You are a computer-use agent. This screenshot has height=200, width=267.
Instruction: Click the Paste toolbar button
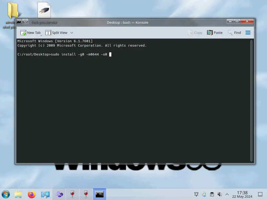pyautogui.click(x=215, y=33)
